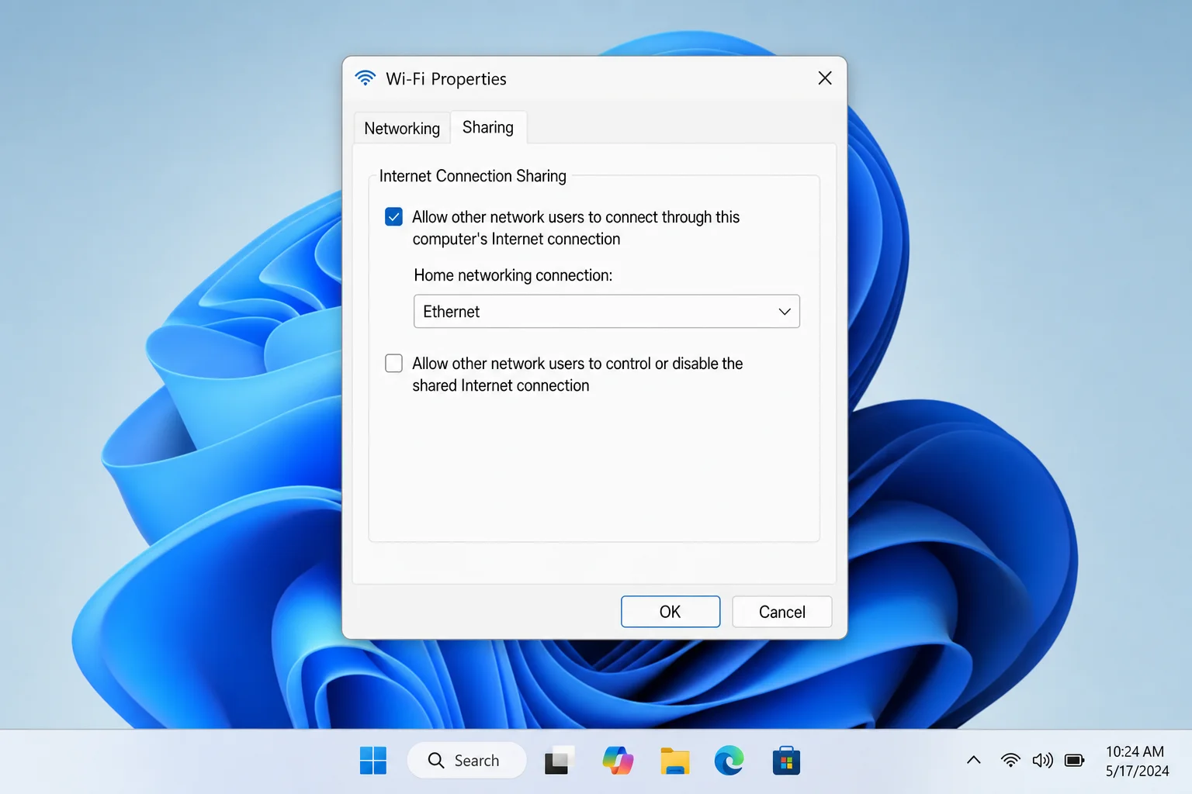This screenshot has height=794, width=1192.
Task: Click the battery icon in system tray
Action: 1075,761
